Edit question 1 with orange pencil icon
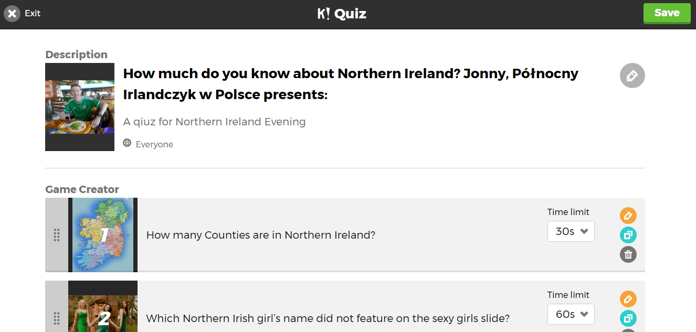The image size is (696, 332). coord(628,216)
